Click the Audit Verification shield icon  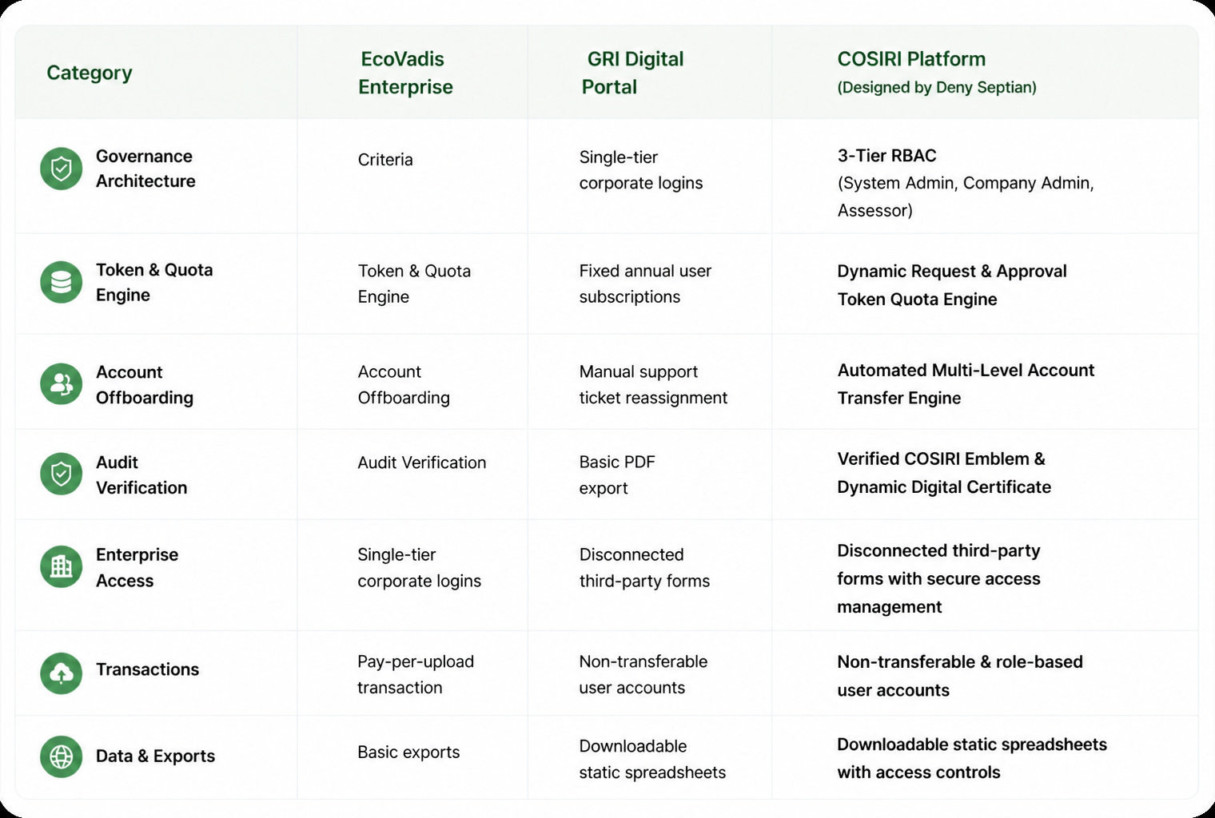pyautogui.click(x=62, y=474)
